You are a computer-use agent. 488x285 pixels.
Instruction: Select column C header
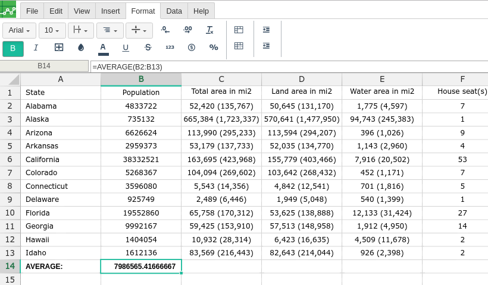pyautogui.click(x=221, y=80)
